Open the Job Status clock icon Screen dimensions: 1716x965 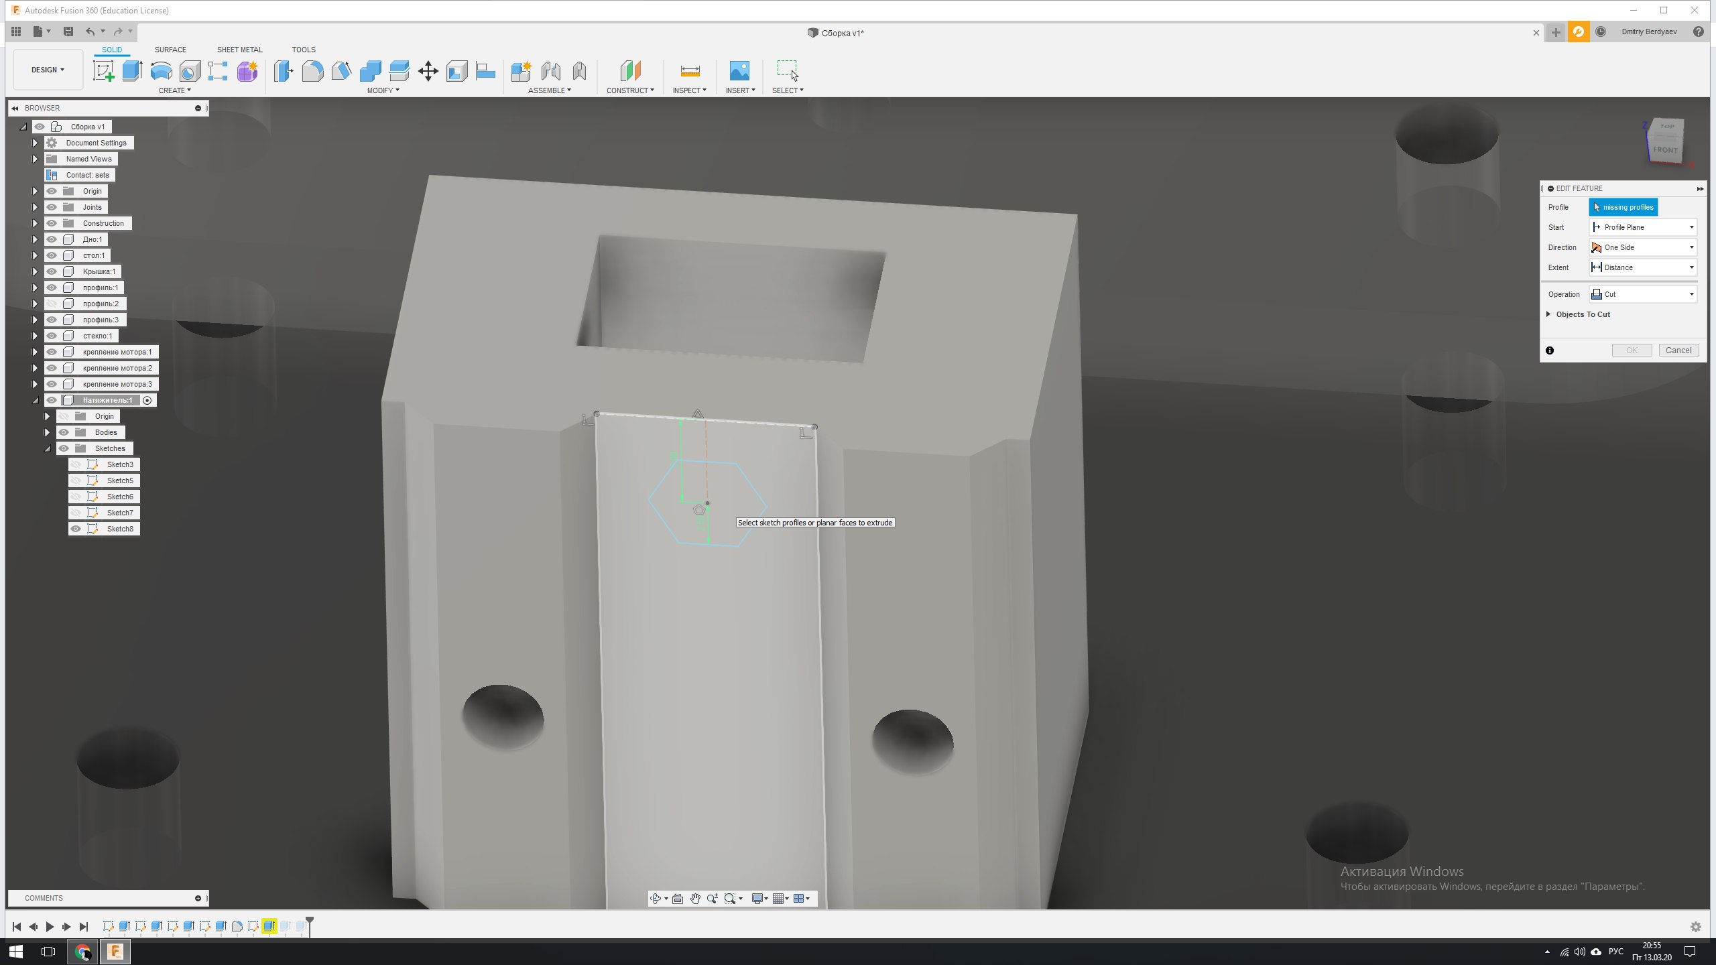[1601, 31]
